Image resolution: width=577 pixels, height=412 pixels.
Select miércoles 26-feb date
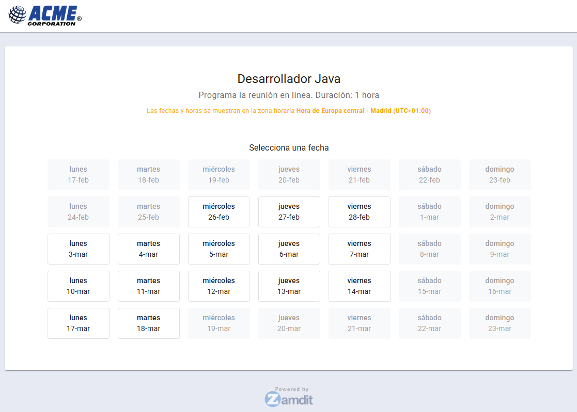coord(219,212)
